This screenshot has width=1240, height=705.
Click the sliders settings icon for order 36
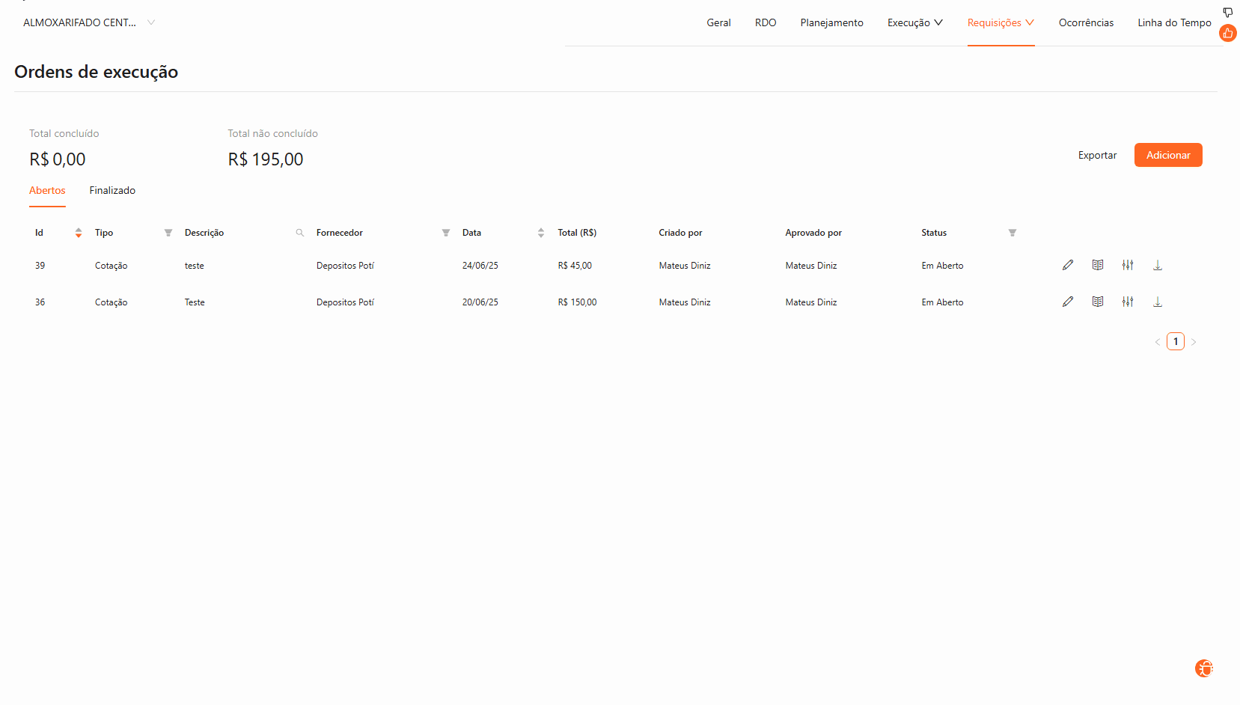pyautogui.click(x=1128, y=302)
